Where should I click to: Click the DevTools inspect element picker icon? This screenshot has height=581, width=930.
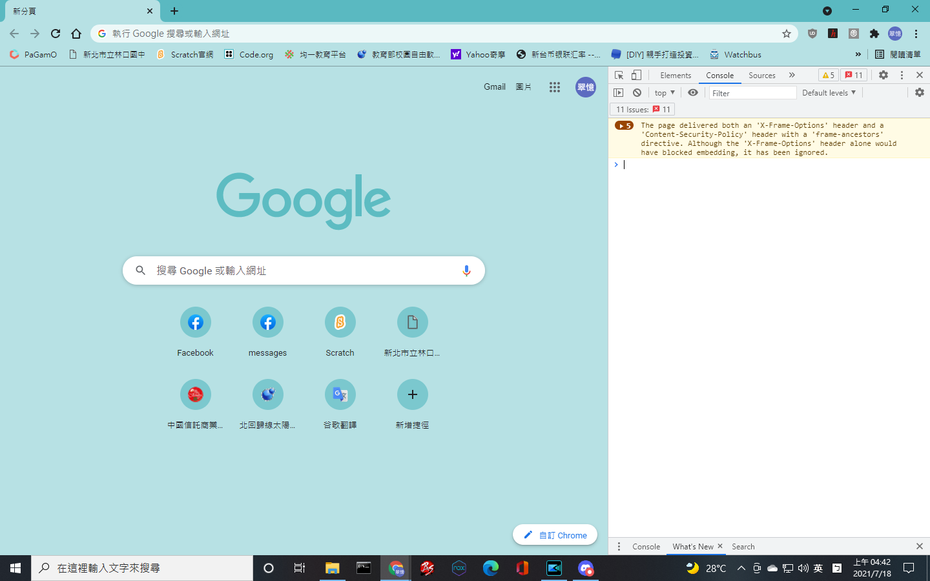[x=619, y=75]
